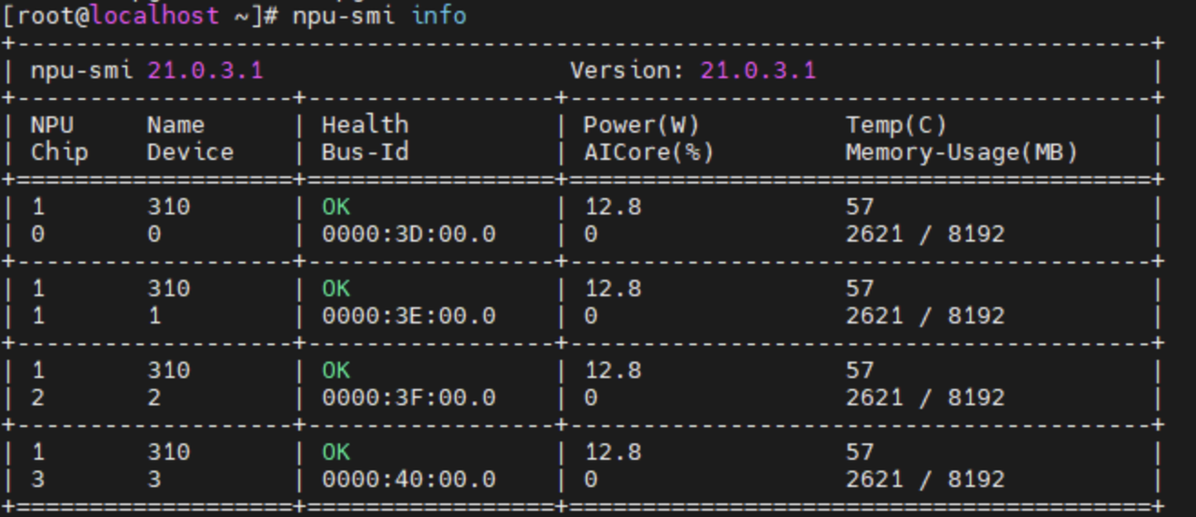Viewport: 1196px width, 517px height.
Task: Click the green OK status for chip 0
Action: click(x=336, y=208)
